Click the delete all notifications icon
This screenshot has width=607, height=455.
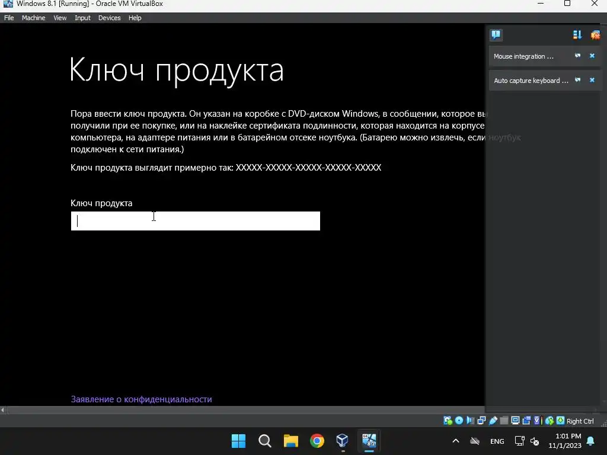point(595,35)
